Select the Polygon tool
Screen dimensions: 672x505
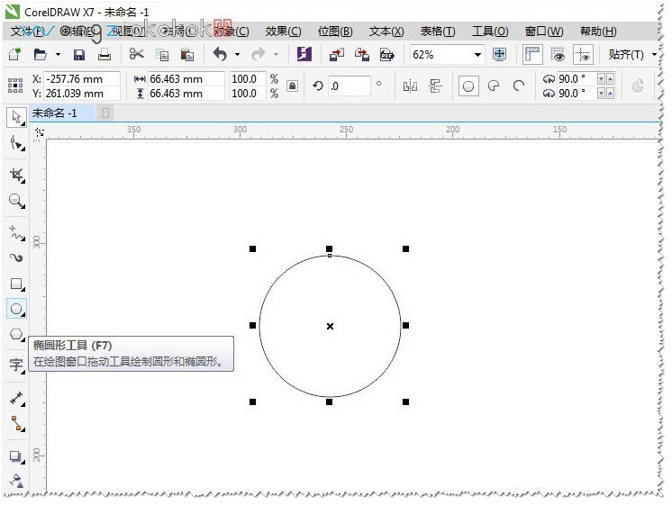click(x=17, y=334)
